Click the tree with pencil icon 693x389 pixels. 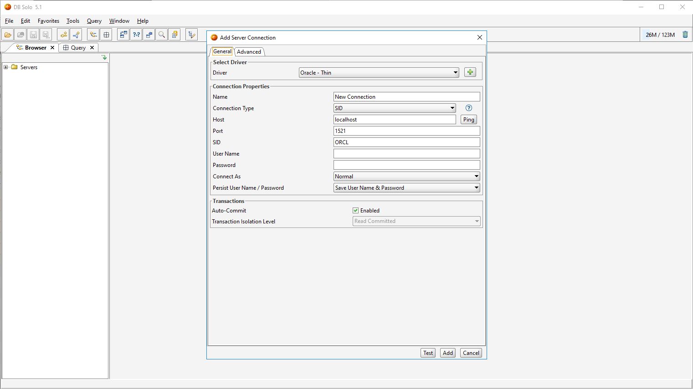pyautogui.click(x=192, y=35)
